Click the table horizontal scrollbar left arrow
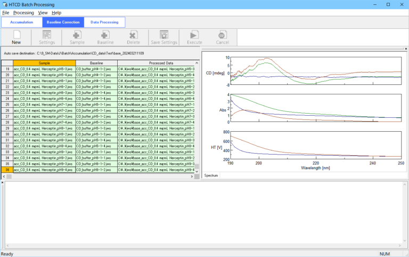 coord(4,176)
